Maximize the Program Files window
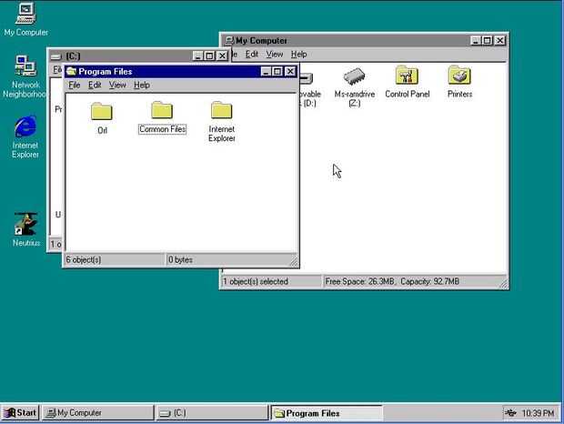The width and height of the screenshot is (564, 424). point(277,72)
